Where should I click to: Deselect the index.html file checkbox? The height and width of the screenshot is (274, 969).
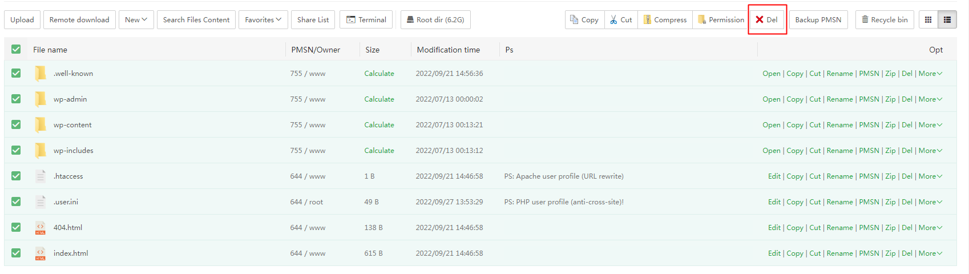[16, 253]
